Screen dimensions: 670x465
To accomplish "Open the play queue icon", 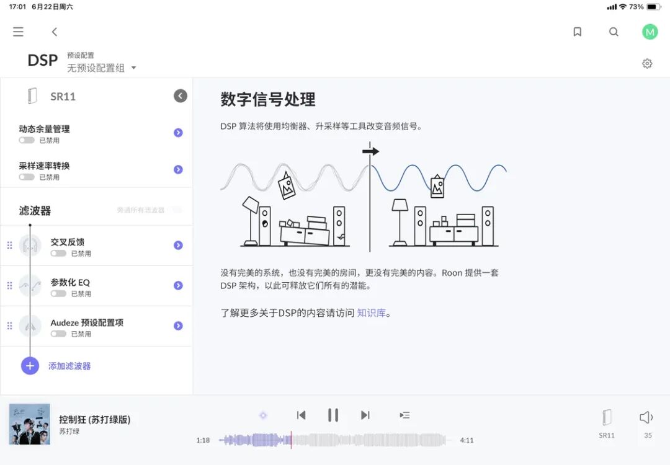I will pos(404,415).
